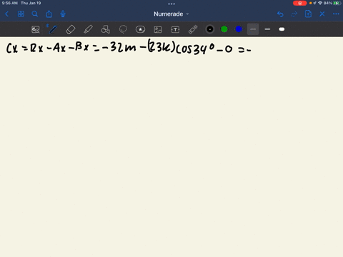The width and height of the screenshot is (343, 257).
Task: Start audio recording with the microphone
Action: click(x=63, y=14)
